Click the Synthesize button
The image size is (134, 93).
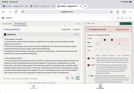pyautogui.click(x=126, y=24)
